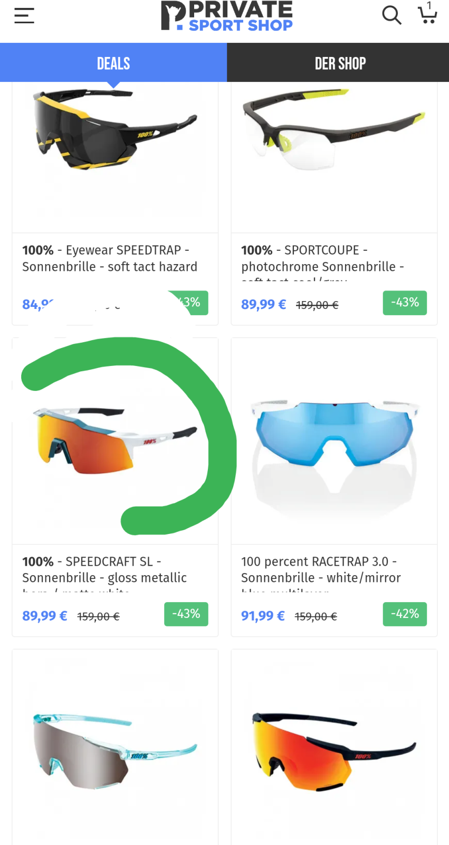Switch to the DER SHOP tab
The width and height of the screenshot is (449, 845).
point(340,63)
